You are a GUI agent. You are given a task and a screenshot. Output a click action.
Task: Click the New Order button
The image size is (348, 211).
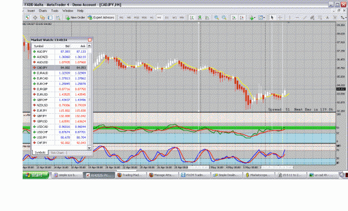[x=75, y=18]
